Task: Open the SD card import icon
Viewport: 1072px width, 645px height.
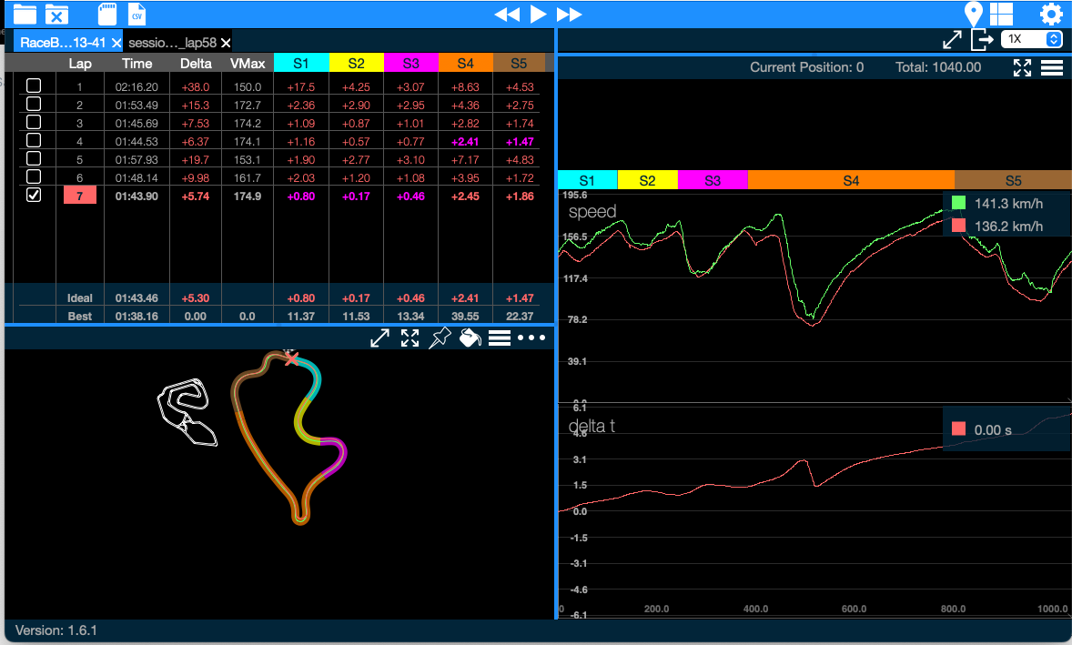Action: coord(107,14)
